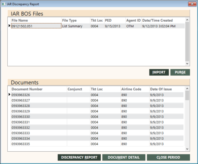Screen dimensions: 198x164
Task: Click the IAR Discrepancy Report window icon
Action: 3,4
